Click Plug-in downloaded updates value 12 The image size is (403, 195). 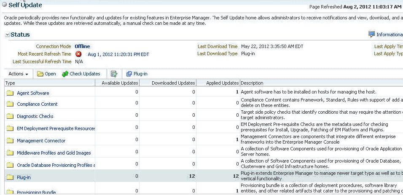pos(192,176)
